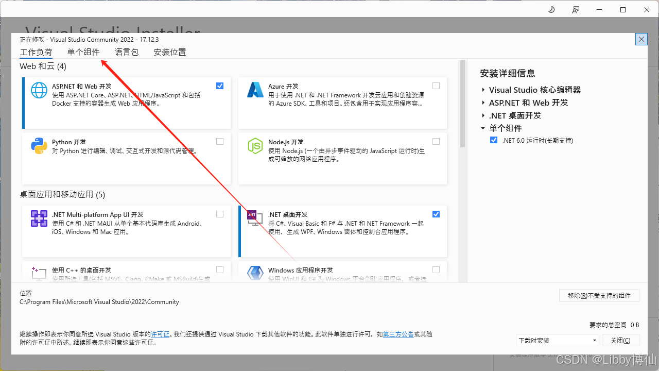Click the 关闭(C) button

620,340
